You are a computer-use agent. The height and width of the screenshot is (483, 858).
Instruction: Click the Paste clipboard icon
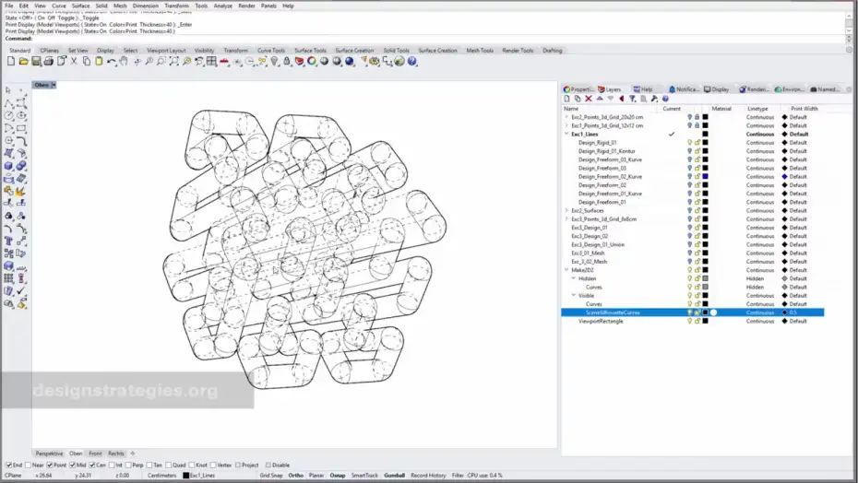[x=99, y=61]
